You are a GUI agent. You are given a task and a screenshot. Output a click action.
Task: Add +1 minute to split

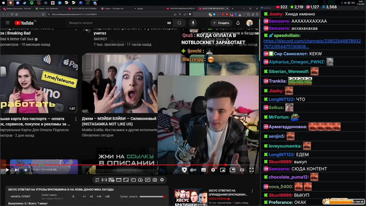pos(84,197)
